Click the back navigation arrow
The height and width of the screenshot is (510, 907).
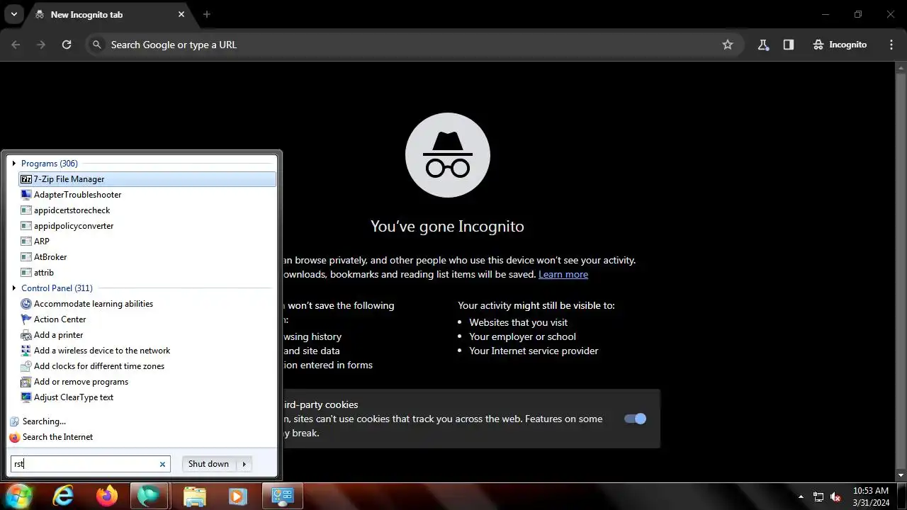[x=16, y=45]
